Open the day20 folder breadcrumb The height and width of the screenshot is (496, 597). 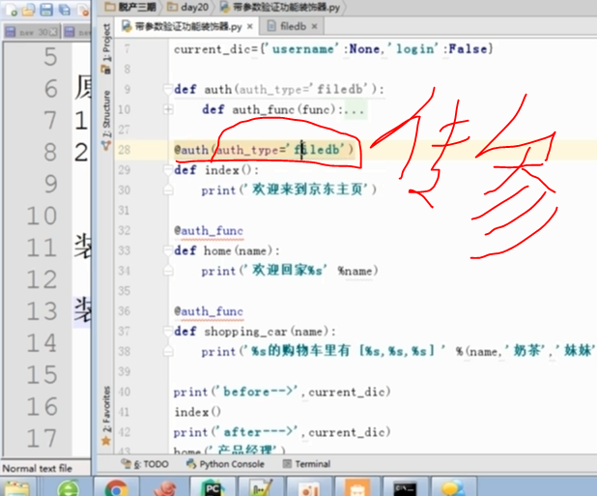[x=188, y=7]
